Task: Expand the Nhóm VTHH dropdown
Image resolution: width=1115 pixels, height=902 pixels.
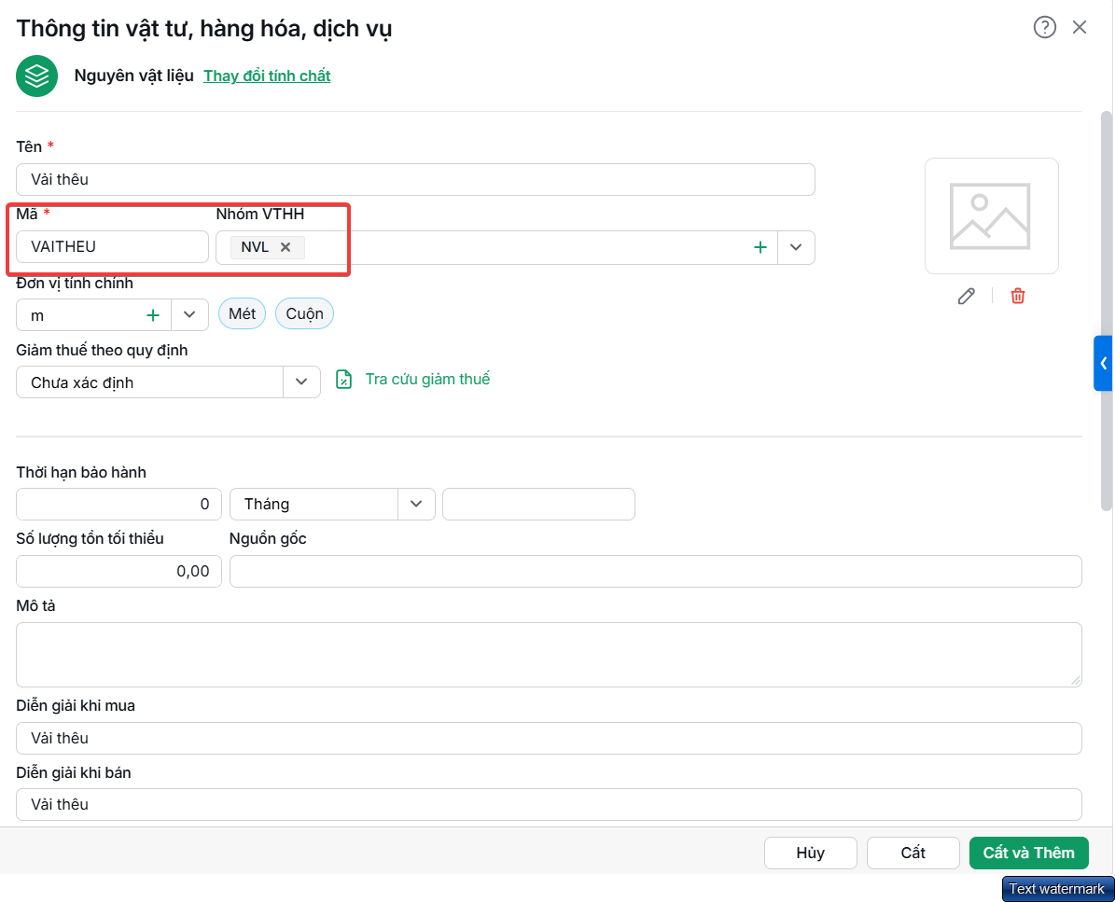Action: pos(796,247)
